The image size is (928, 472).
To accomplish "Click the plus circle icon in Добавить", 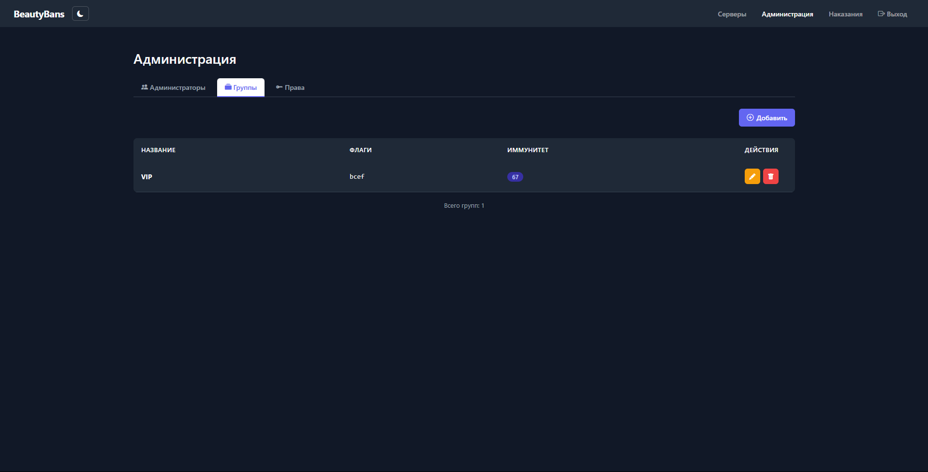I will [750, 117].
